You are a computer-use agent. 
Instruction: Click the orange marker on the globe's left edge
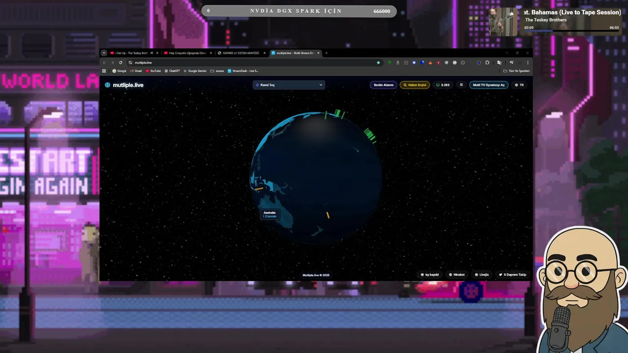point(259,189)
